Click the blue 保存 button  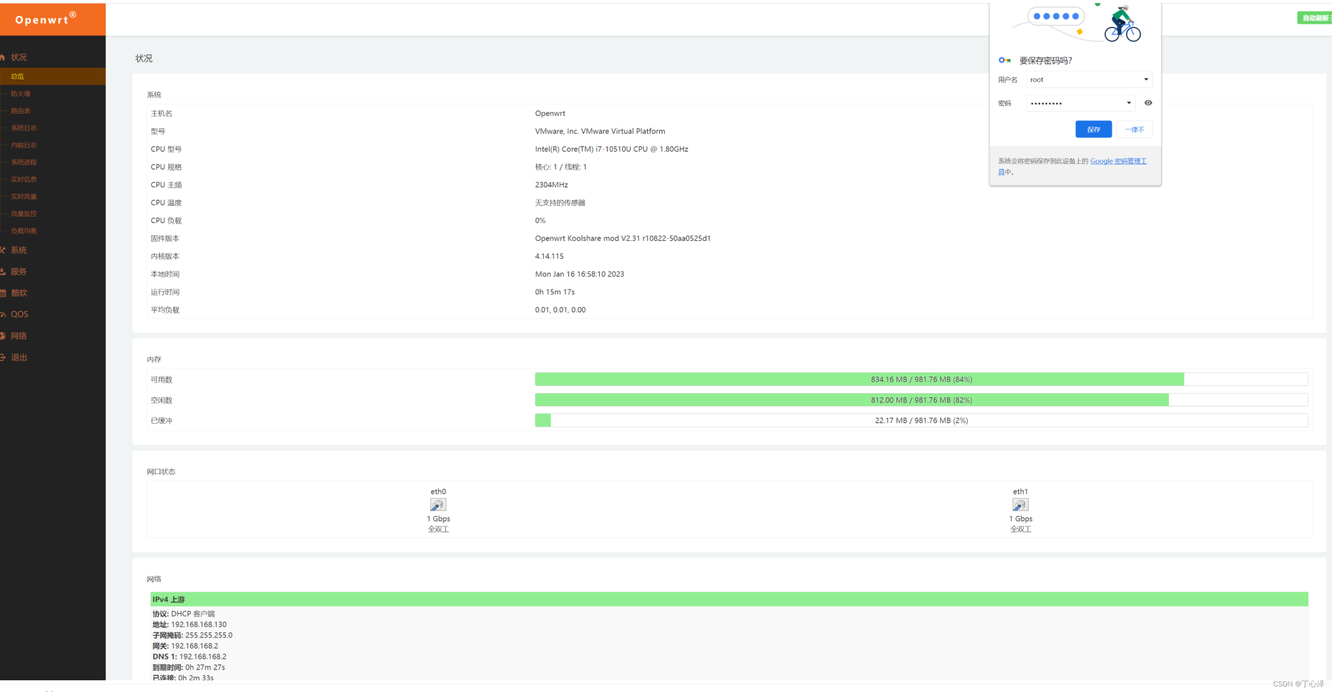point(1093,129)
